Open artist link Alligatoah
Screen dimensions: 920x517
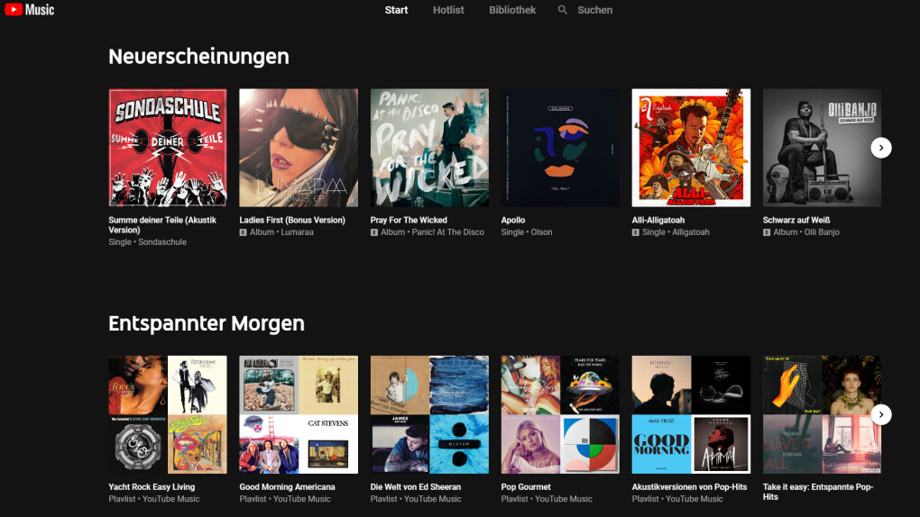(x=691, y=232)
